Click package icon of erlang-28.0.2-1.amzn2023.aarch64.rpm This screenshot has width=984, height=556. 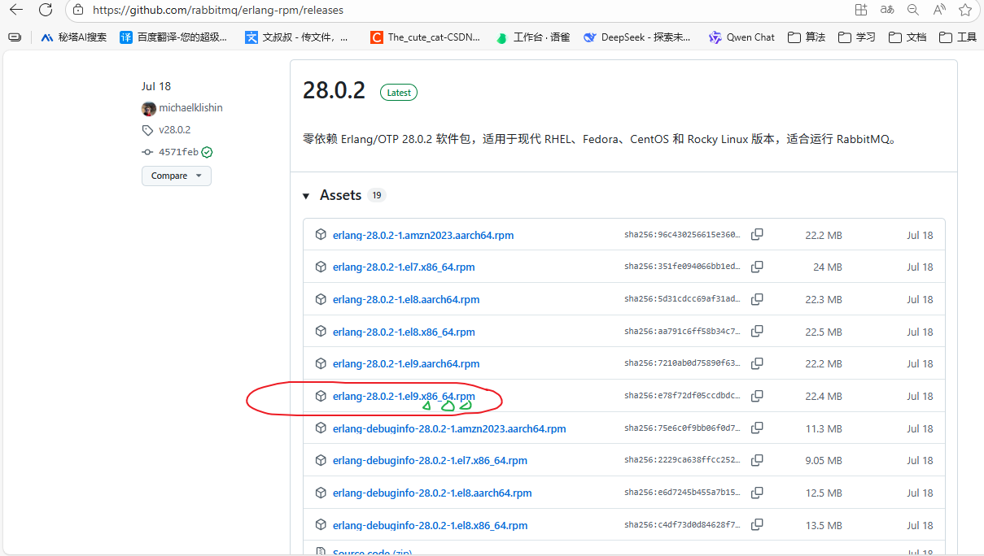pos(321,235)
